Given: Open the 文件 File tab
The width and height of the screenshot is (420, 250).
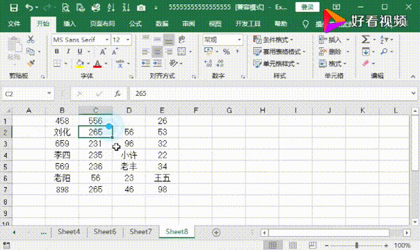Looking at the screenshot, I should tap(14, 24).
